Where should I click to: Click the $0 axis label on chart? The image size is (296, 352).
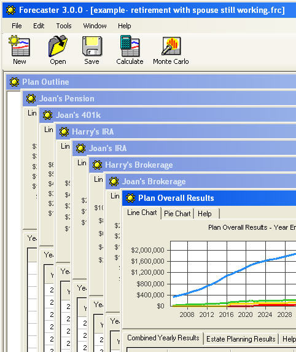160,306
